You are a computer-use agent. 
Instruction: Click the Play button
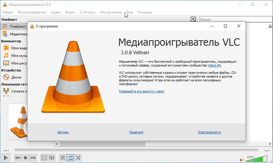(6, 158)
